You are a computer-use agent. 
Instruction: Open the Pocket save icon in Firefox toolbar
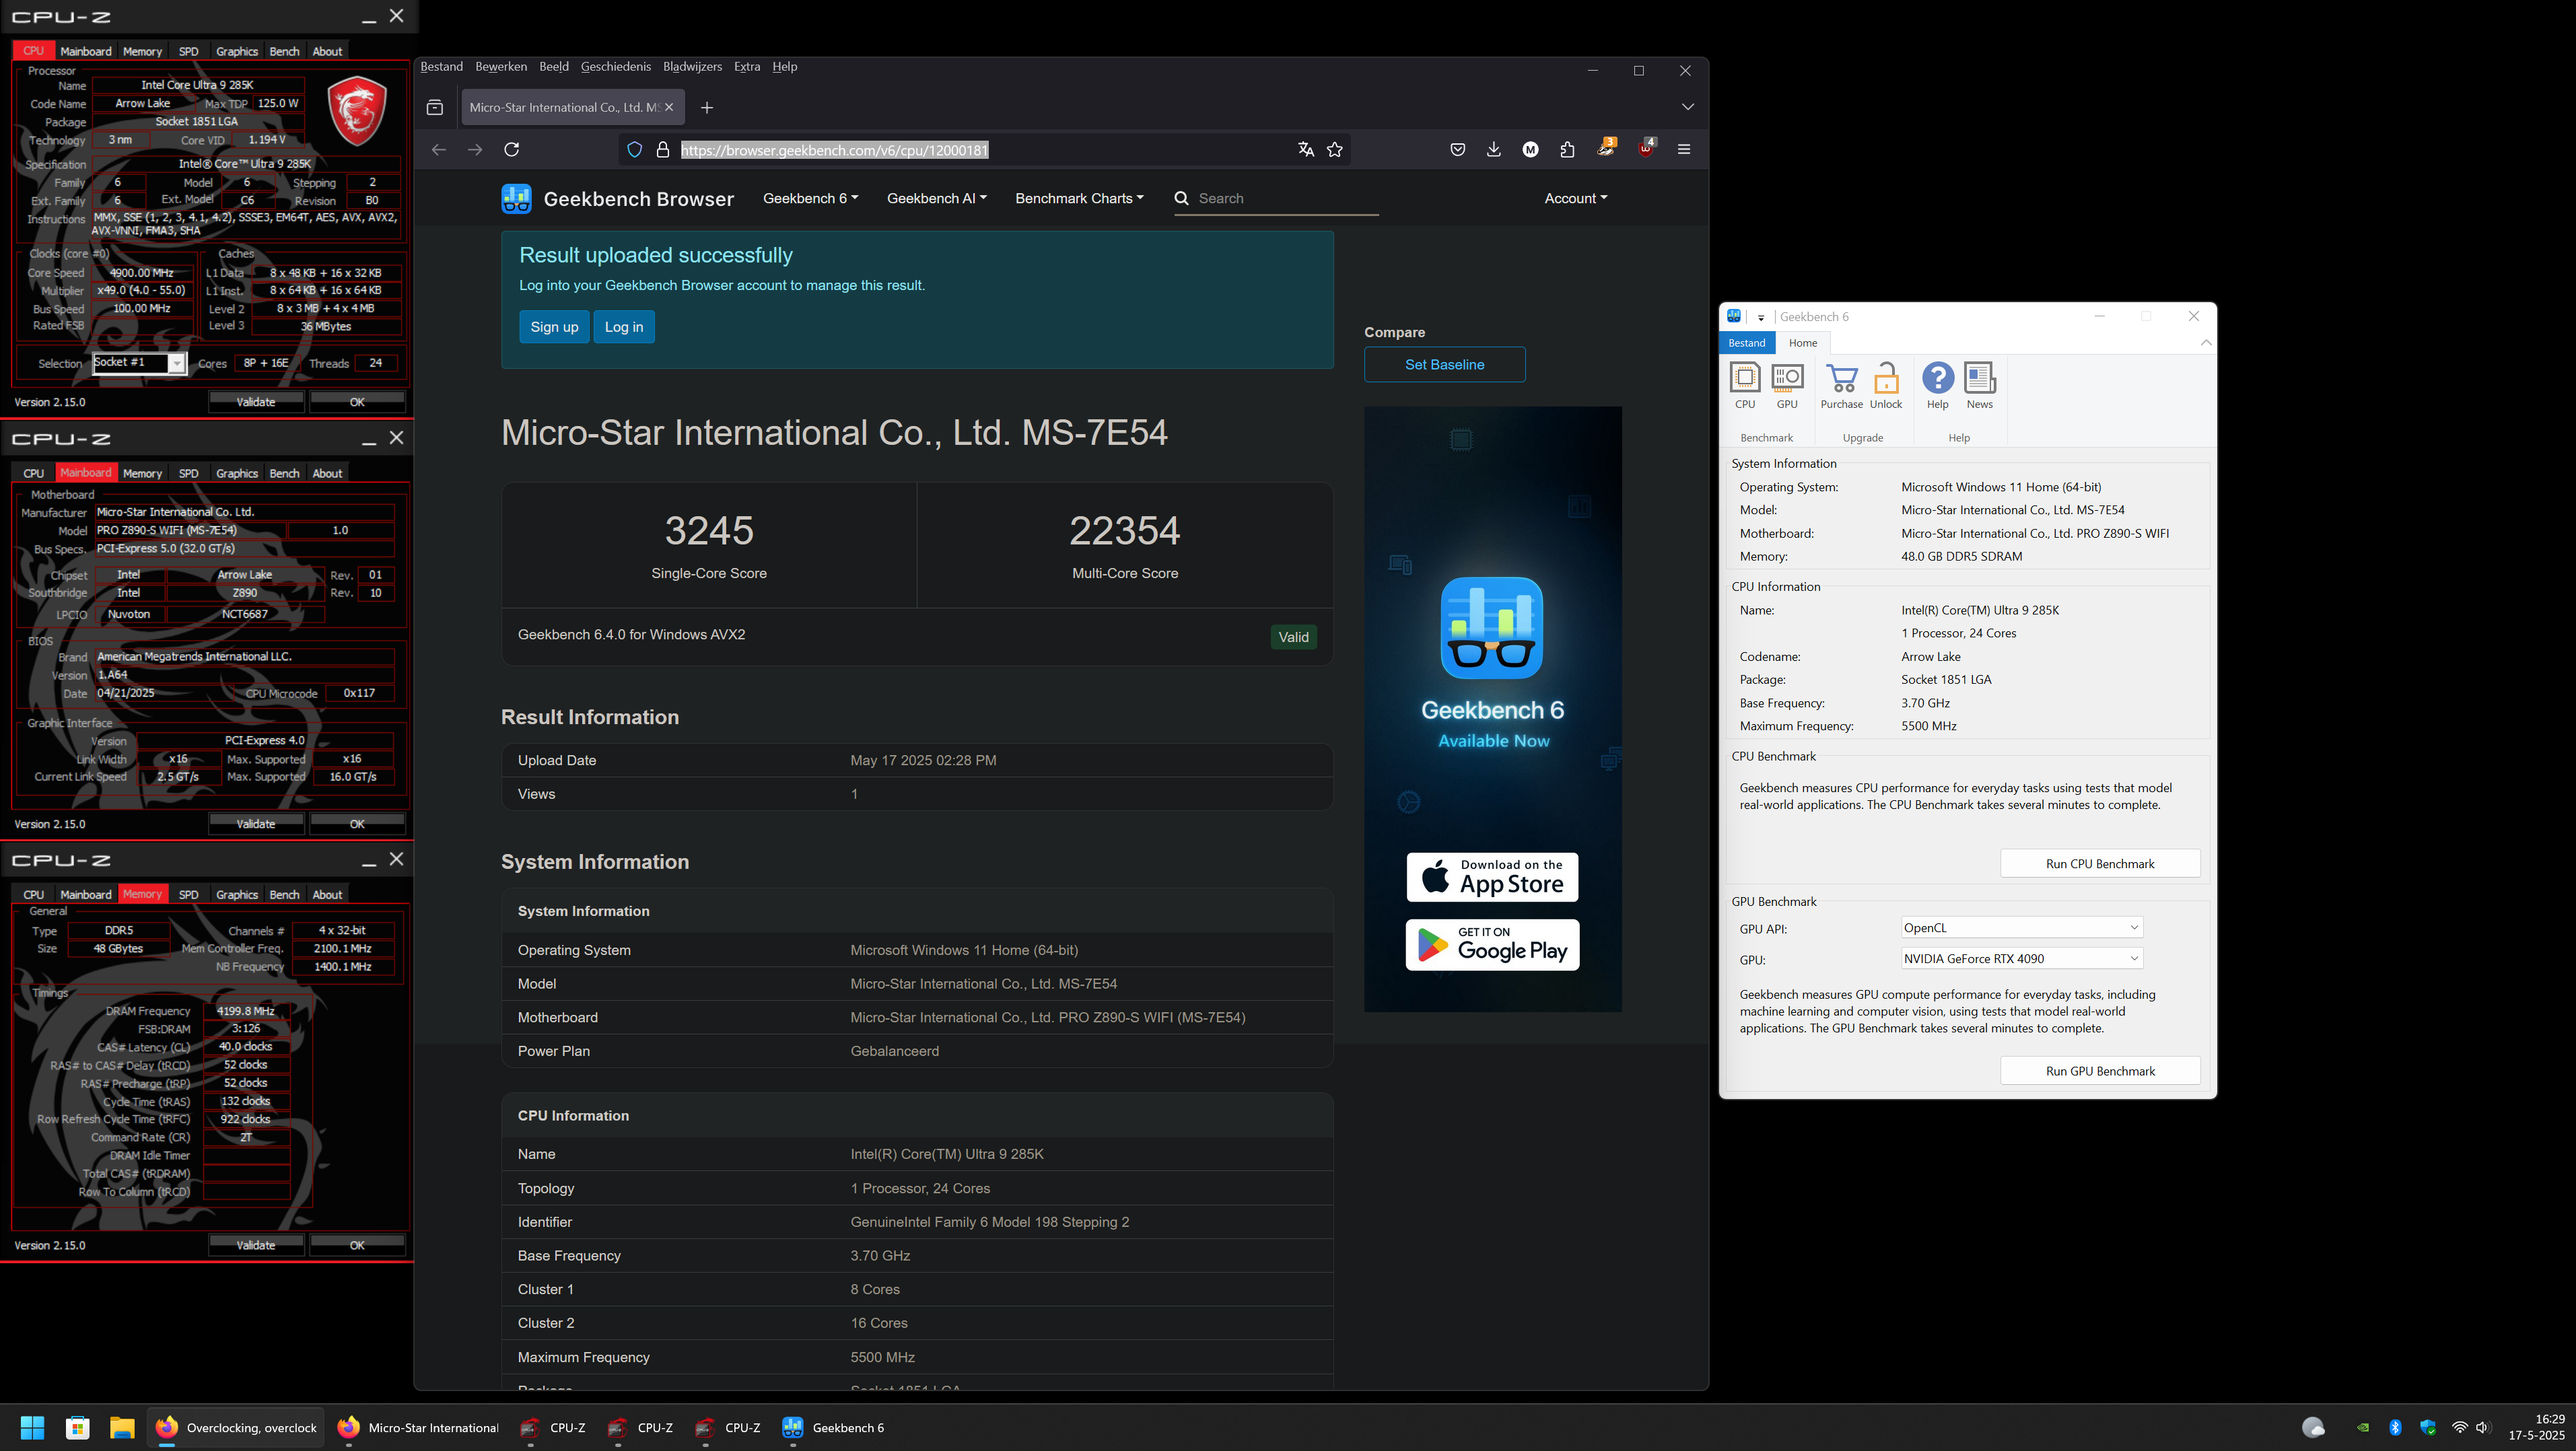1458,150
